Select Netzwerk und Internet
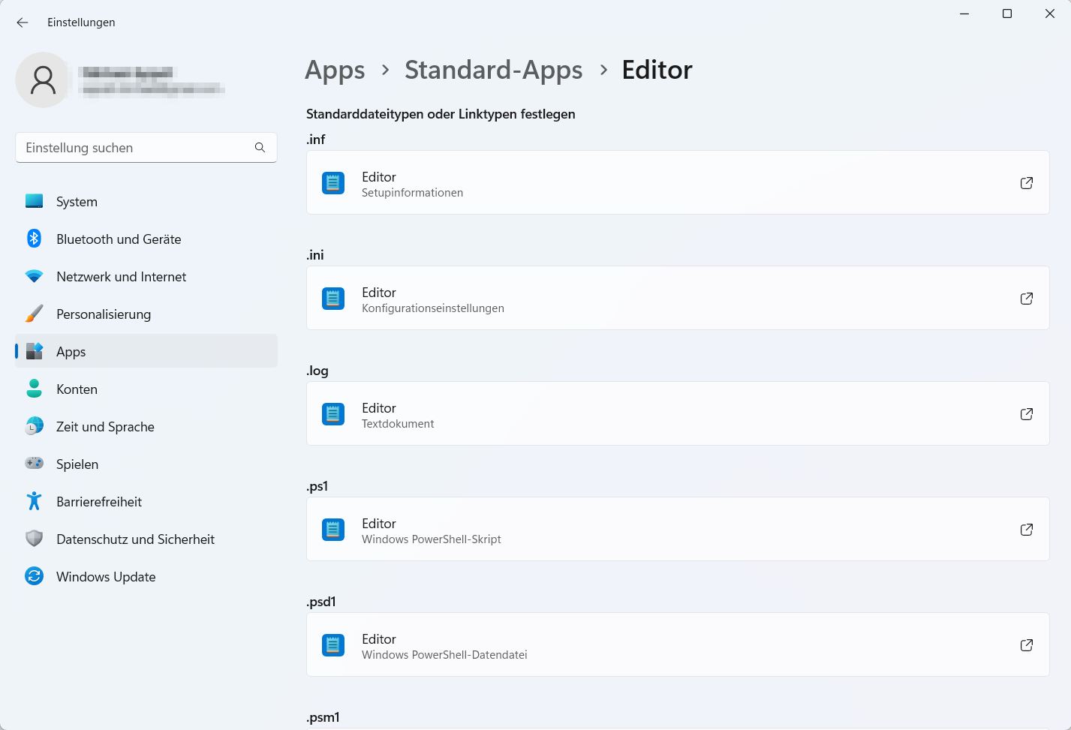The width and height of the screenshot is (1071, 730). point(121,277)
